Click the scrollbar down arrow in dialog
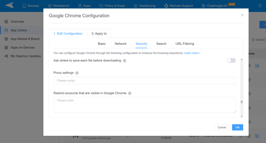 click(242, 116)
